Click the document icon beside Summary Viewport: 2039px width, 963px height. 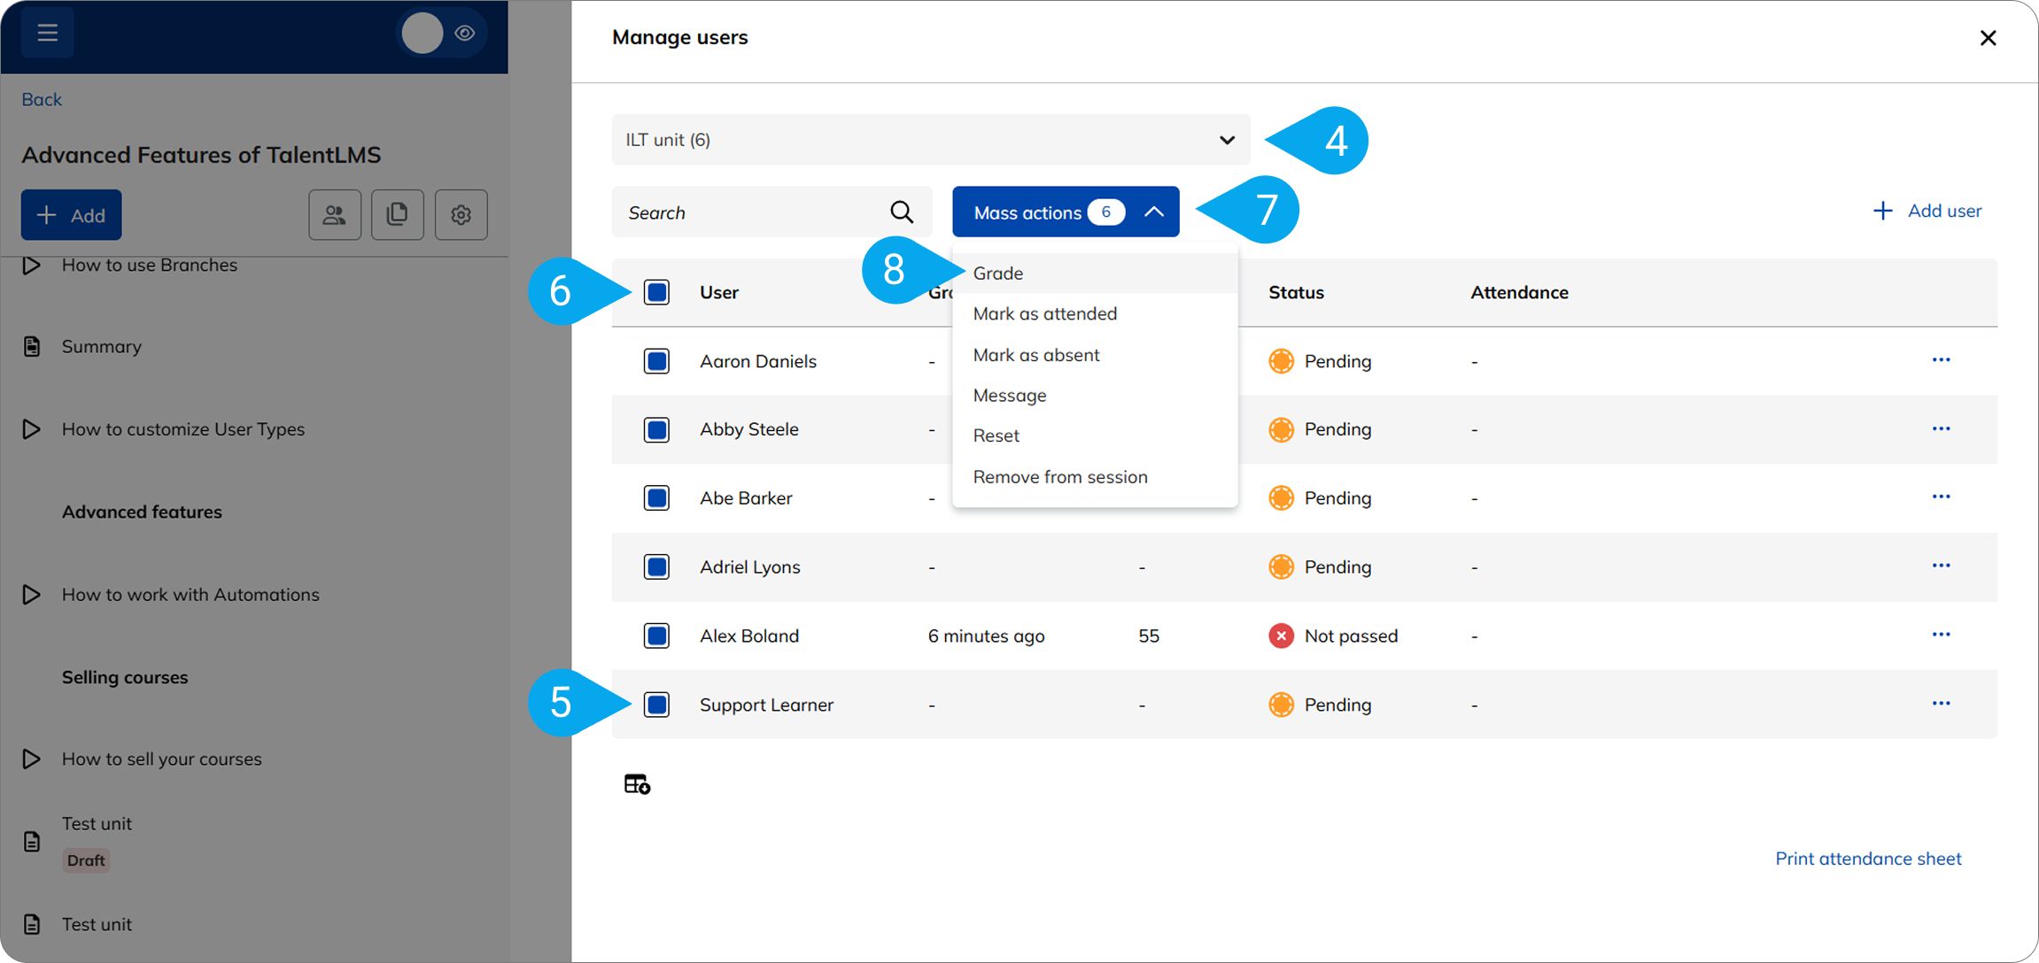coord(32,346)
